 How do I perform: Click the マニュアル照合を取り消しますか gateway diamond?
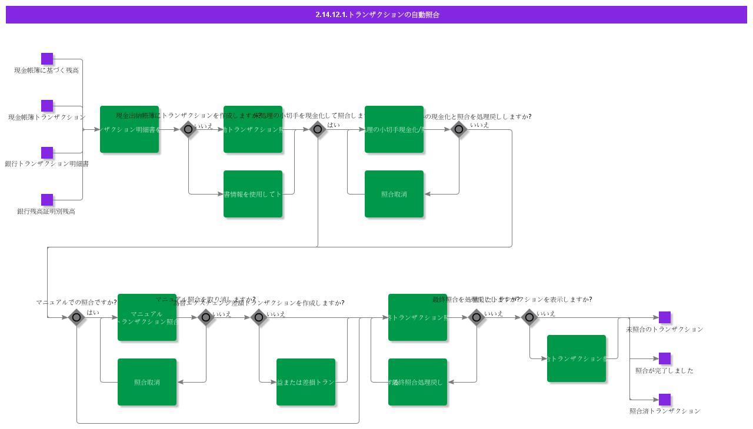(x=206, y=317)
